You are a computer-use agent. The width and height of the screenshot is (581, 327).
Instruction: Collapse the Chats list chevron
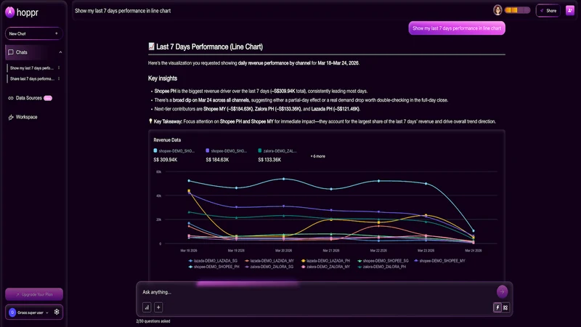coord(60,52)
